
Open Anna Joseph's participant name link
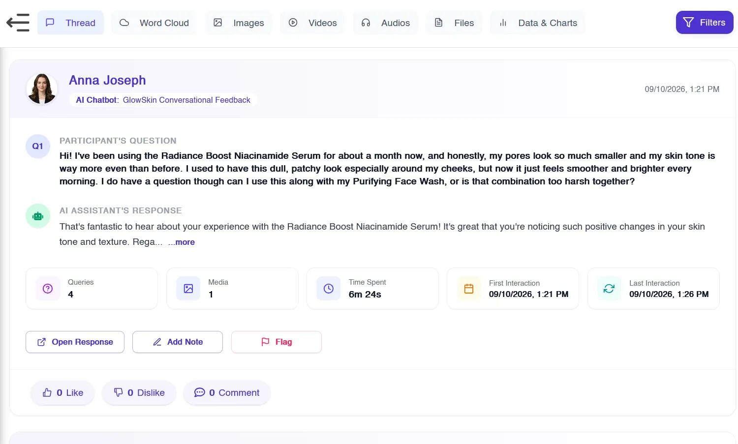click(x=107, y=80)
